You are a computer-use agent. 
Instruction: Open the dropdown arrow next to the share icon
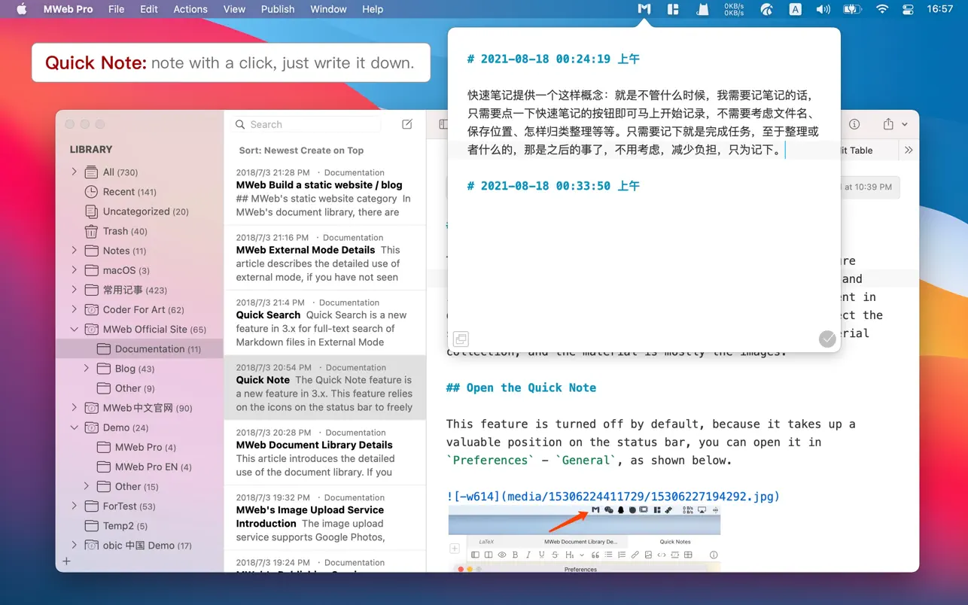pos(905,124)
